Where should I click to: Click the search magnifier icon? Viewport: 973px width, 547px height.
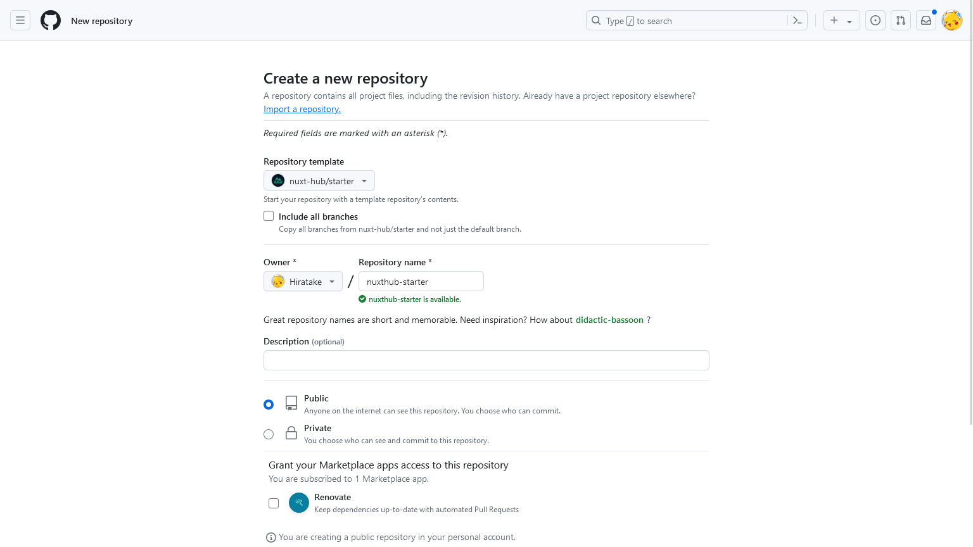[x=596, y=20]
